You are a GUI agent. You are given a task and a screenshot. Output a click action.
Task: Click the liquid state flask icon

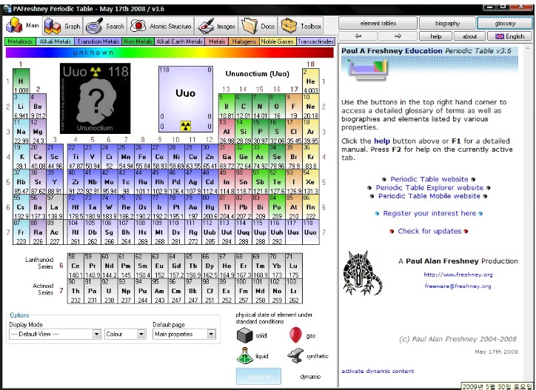coord(244,355)
